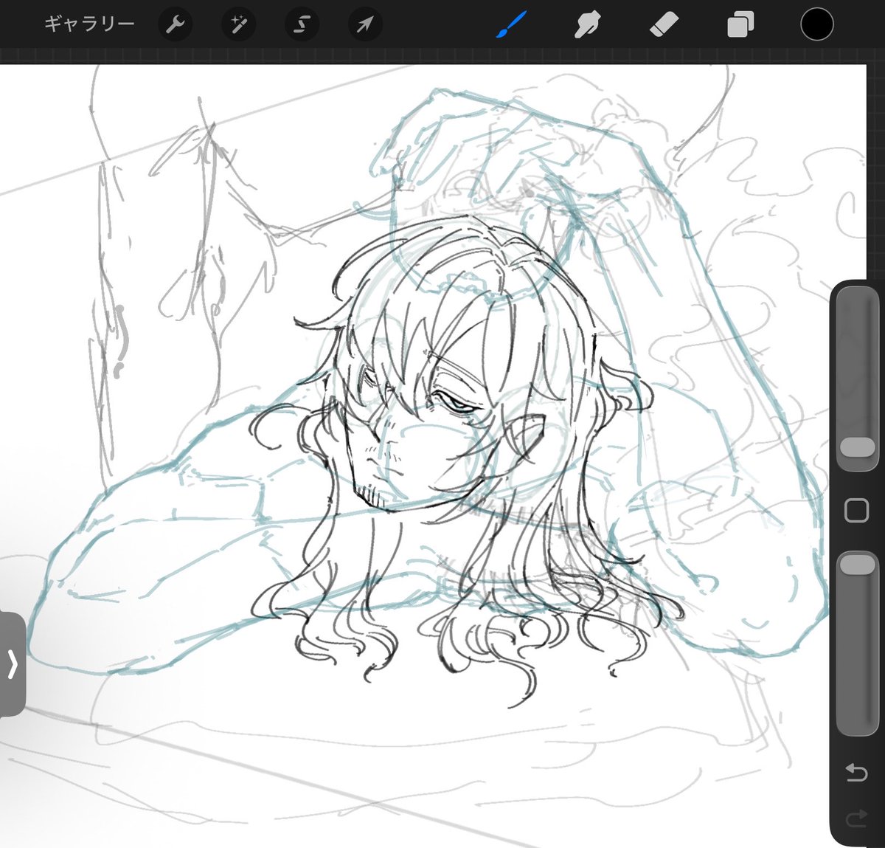Activate the Selection S-ribbon tool
Image resolution: width=885 pixels, height=848 pixels.
click(302, 25)
